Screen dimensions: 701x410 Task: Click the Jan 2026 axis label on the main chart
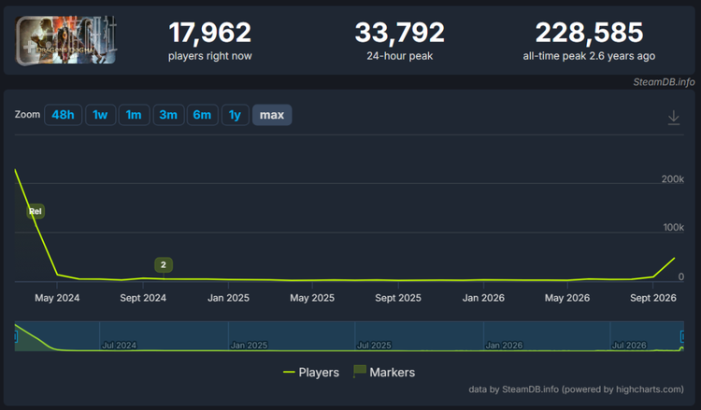coord(483,298)
